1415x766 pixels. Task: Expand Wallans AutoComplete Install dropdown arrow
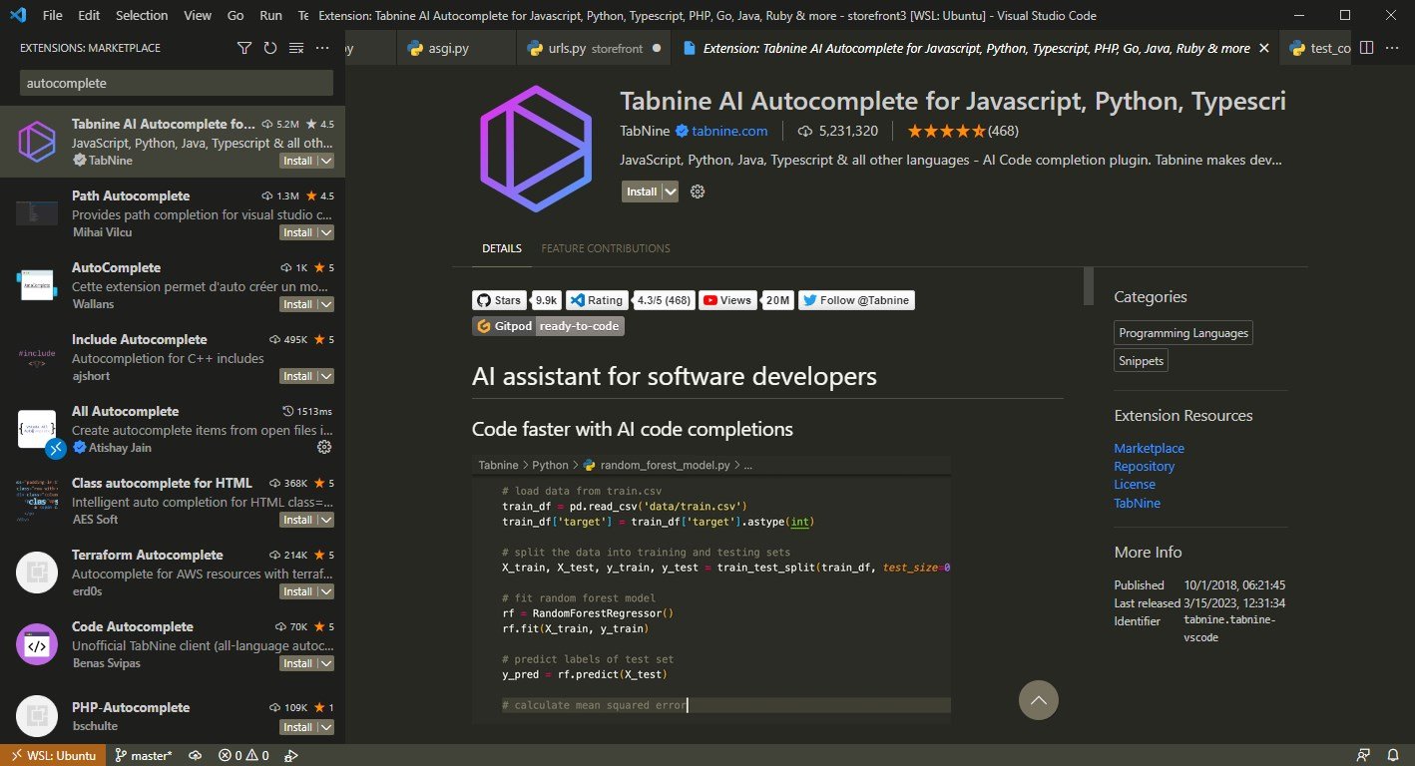point(326,304)
